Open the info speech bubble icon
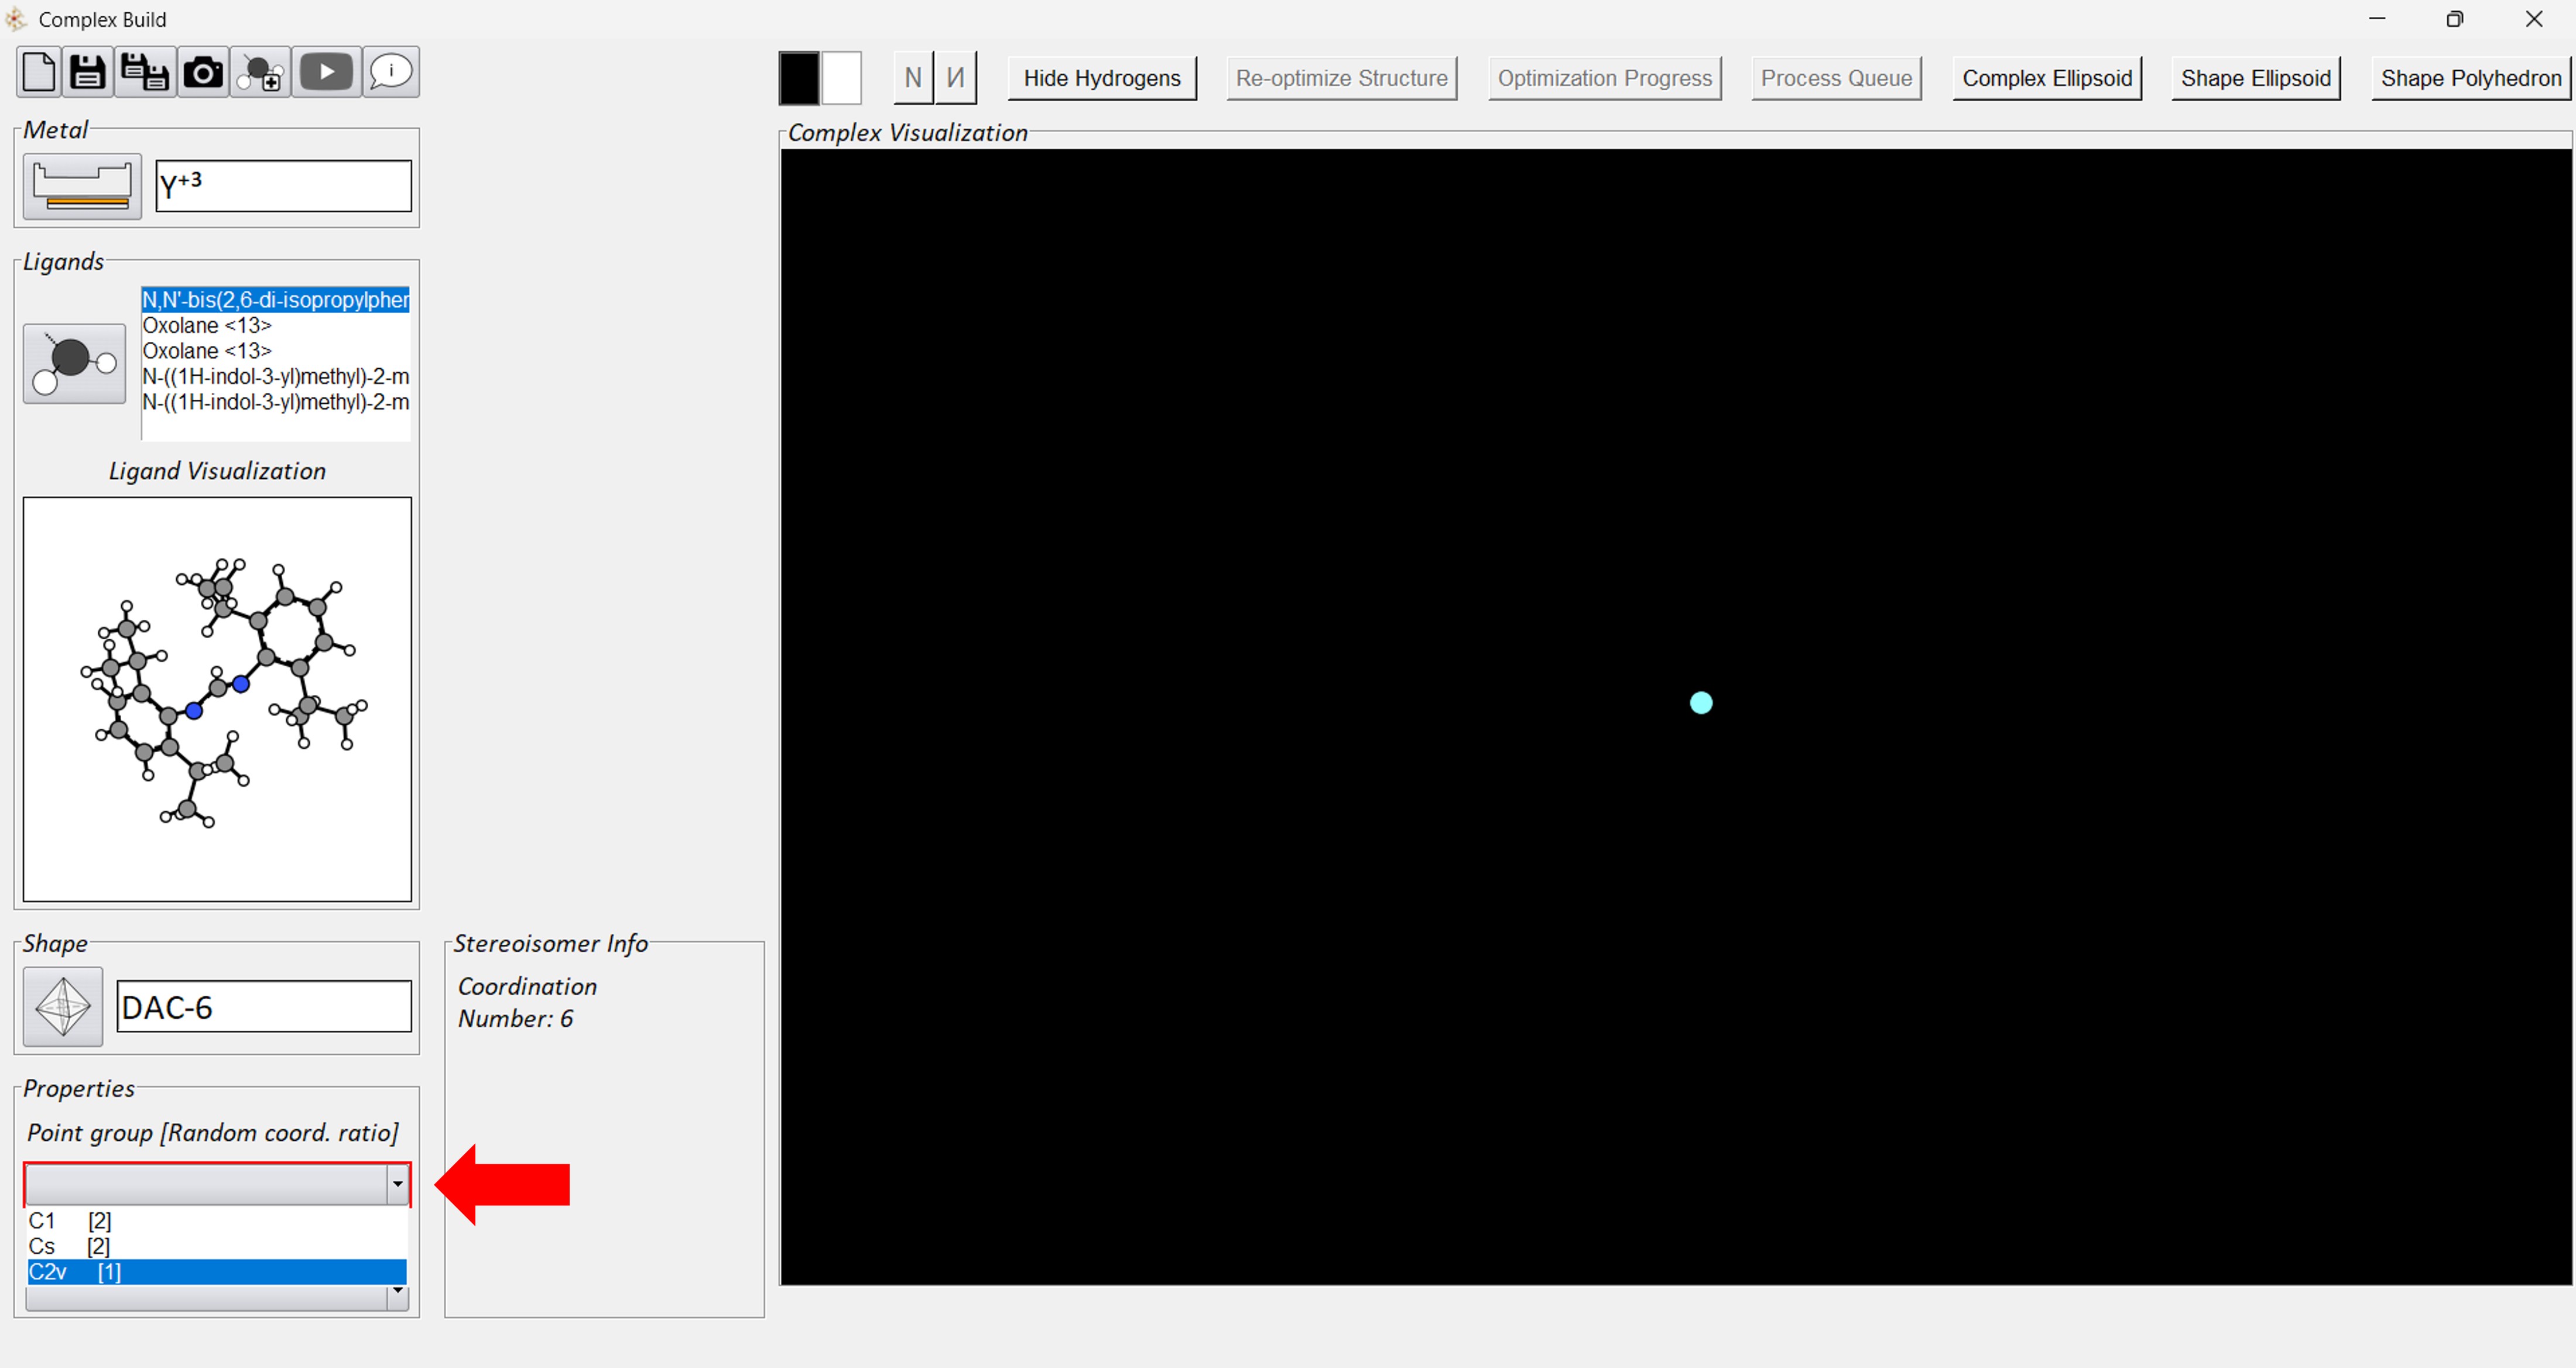The height and width of the screenshot is (1368, 2576). click(390, 72)
